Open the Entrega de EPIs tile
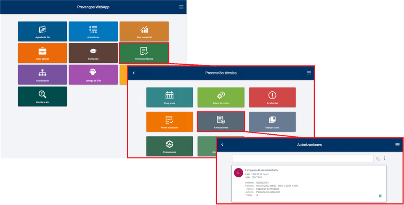 click(93, 75)
